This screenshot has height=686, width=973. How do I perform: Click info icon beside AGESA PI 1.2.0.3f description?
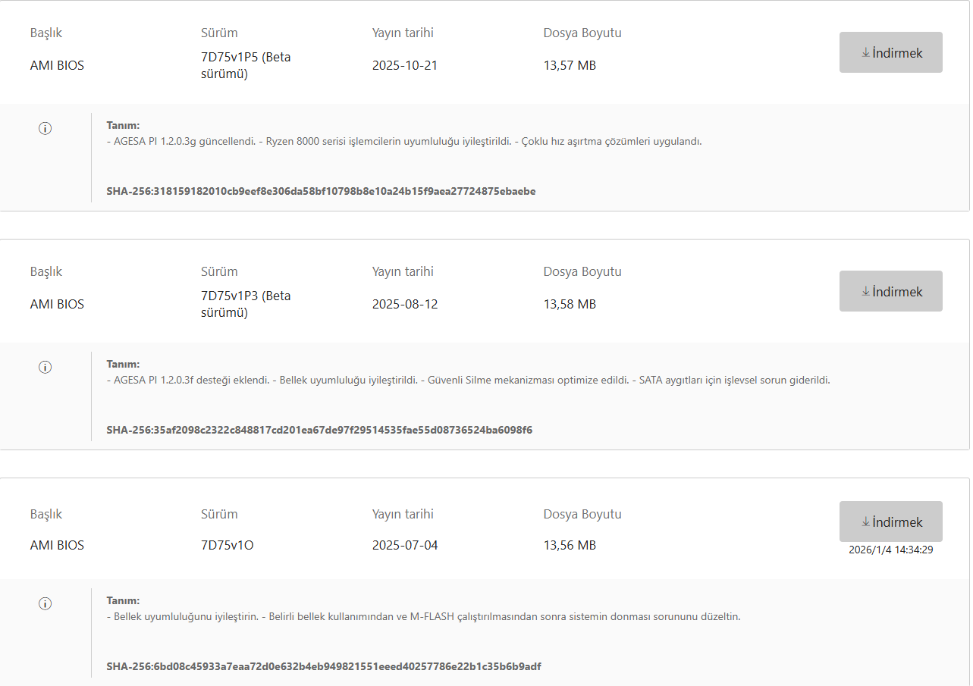(45, 367)
